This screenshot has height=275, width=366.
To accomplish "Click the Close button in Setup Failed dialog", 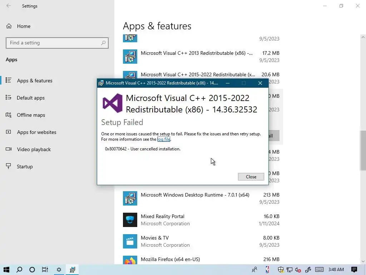I will point(251,177).
